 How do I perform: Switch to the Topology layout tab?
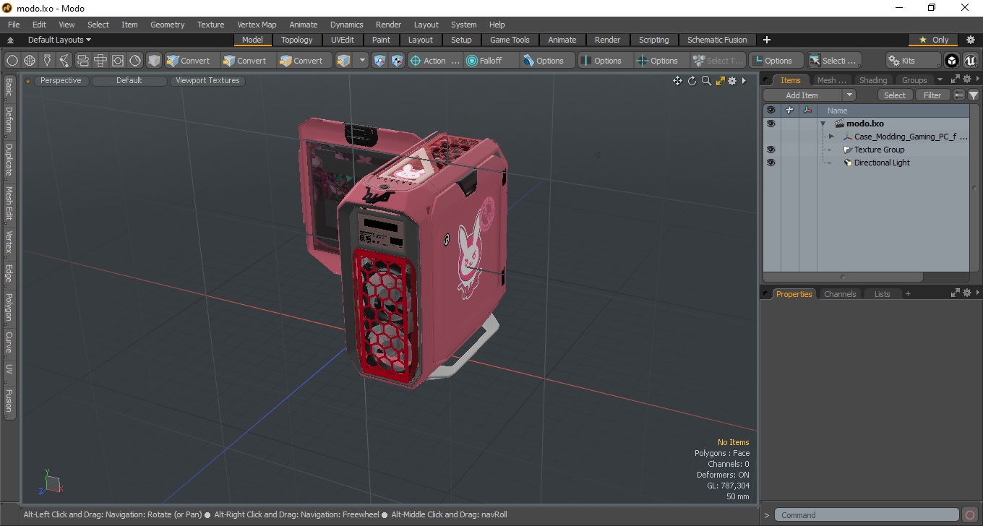(297, 40)
